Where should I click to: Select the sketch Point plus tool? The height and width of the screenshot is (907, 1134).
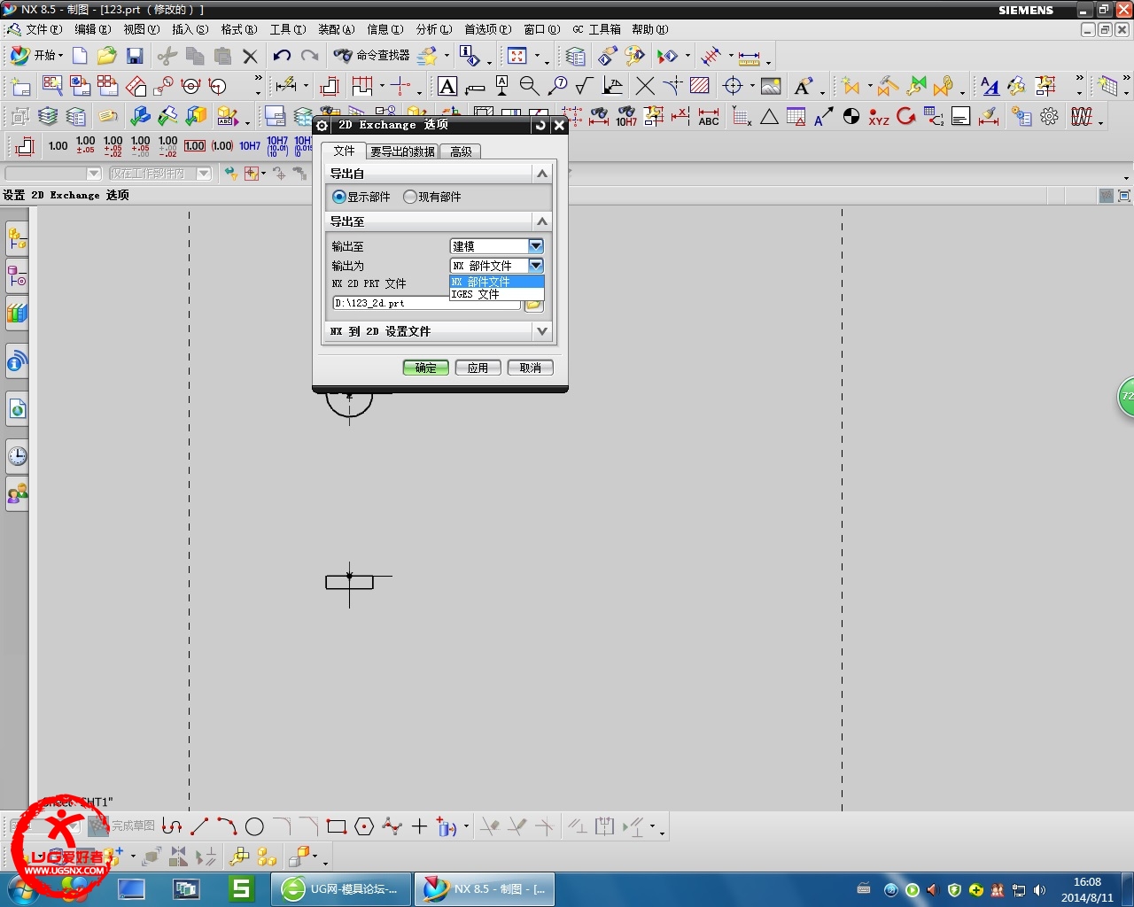[x=419, y=826]
